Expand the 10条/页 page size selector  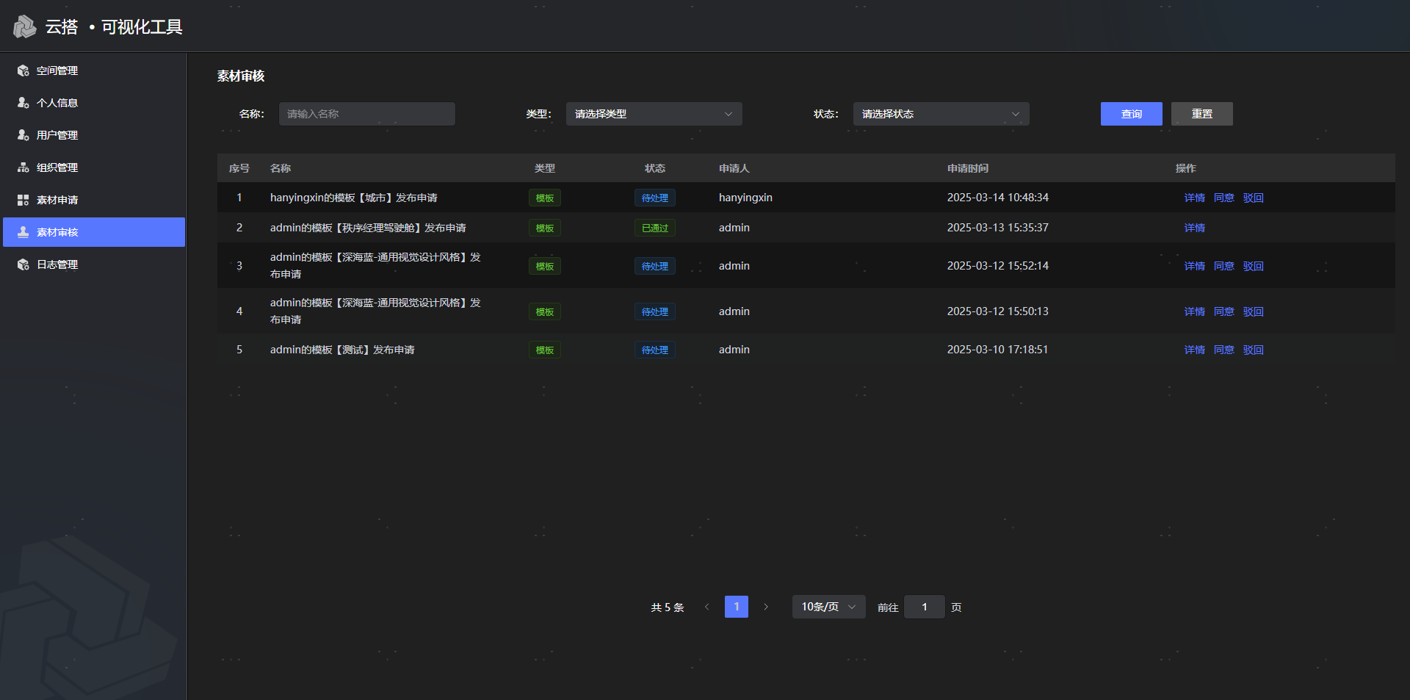[828, 607]
